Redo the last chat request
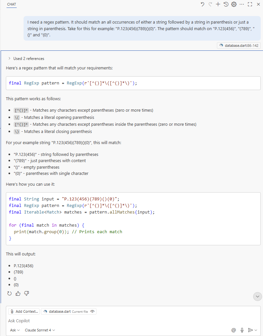The width and height of the screenshot is (263, 336). [x=210, y=4]
